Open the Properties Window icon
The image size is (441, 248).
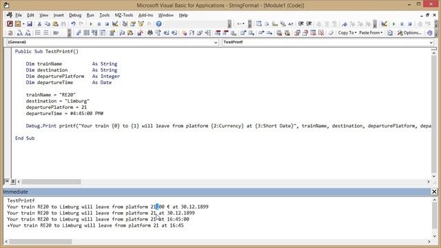(x=133, y=24)
